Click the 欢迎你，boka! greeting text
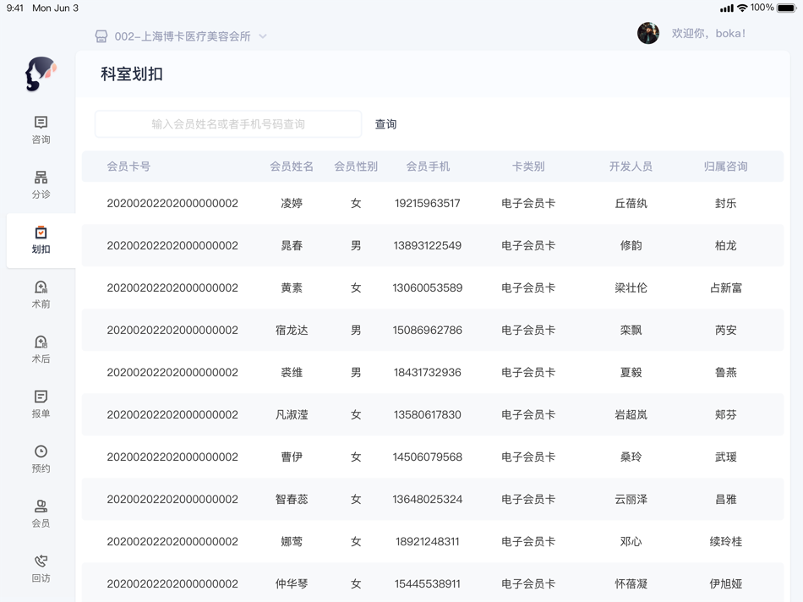803x602 pixels. [x=708, y=33]
